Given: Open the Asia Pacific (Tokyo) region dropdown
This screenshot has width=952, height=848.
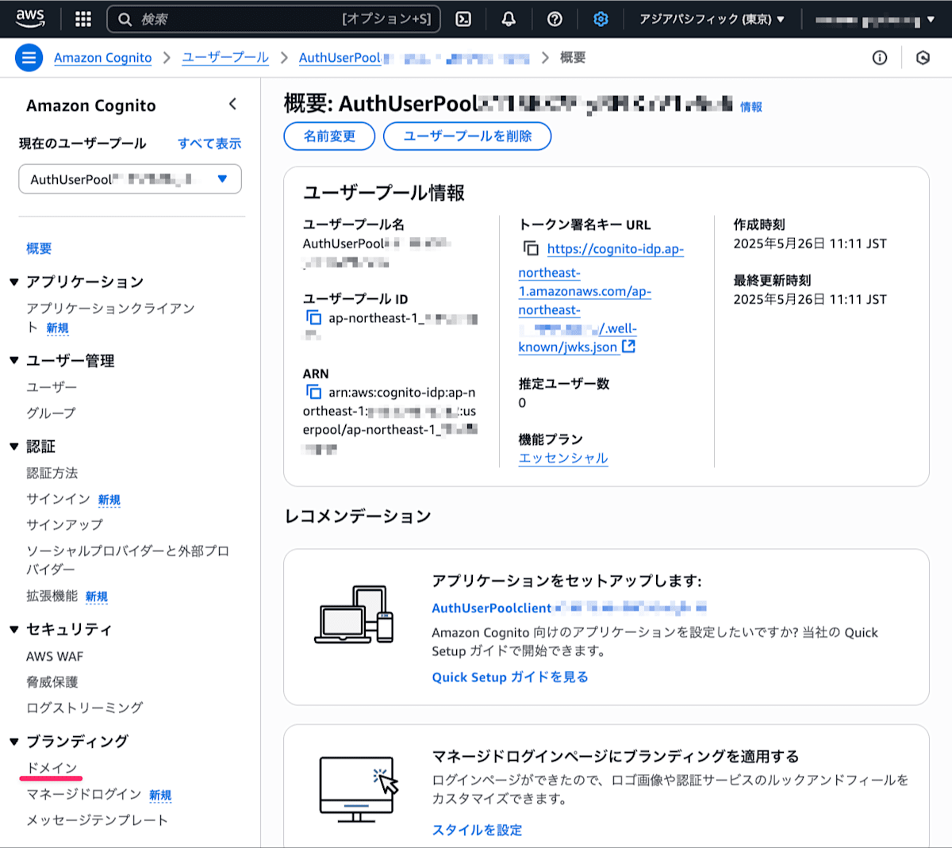Looking at the screenshot, I should click(x=712, y=19).
